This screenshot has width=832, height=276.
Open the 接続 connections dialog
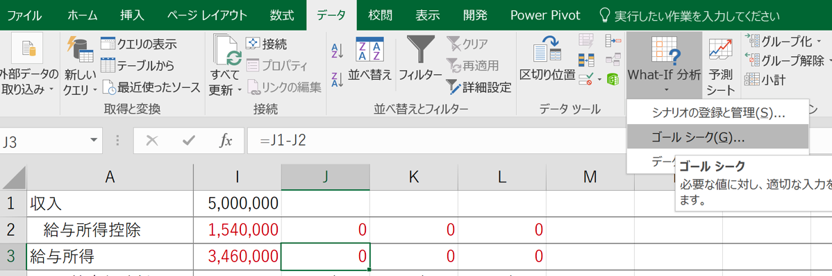tap(267, 44)
